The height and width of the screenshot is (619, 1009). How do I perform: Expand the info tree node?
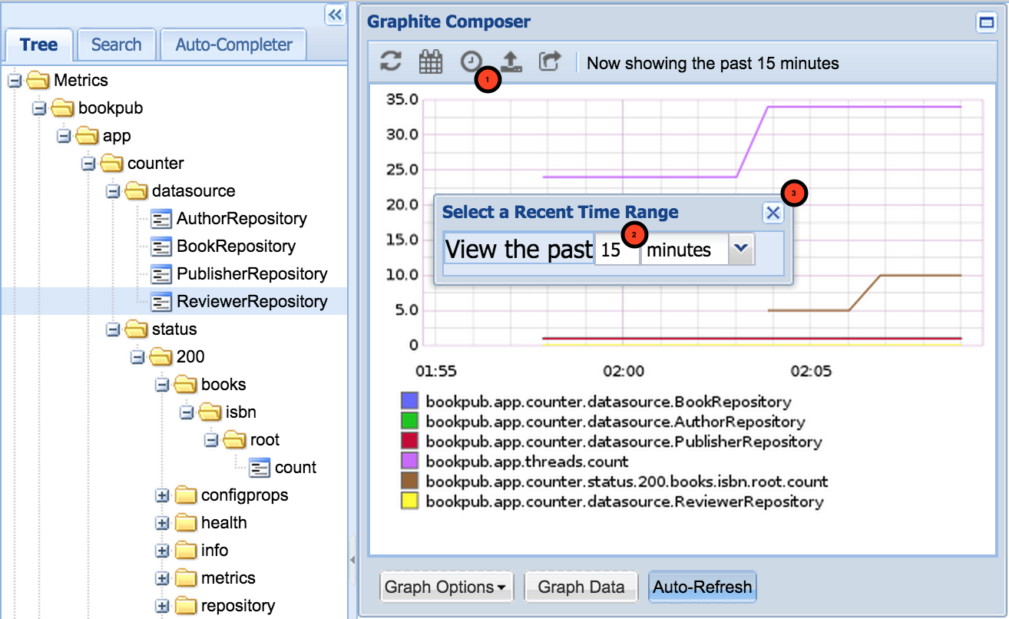coord(162,551)
